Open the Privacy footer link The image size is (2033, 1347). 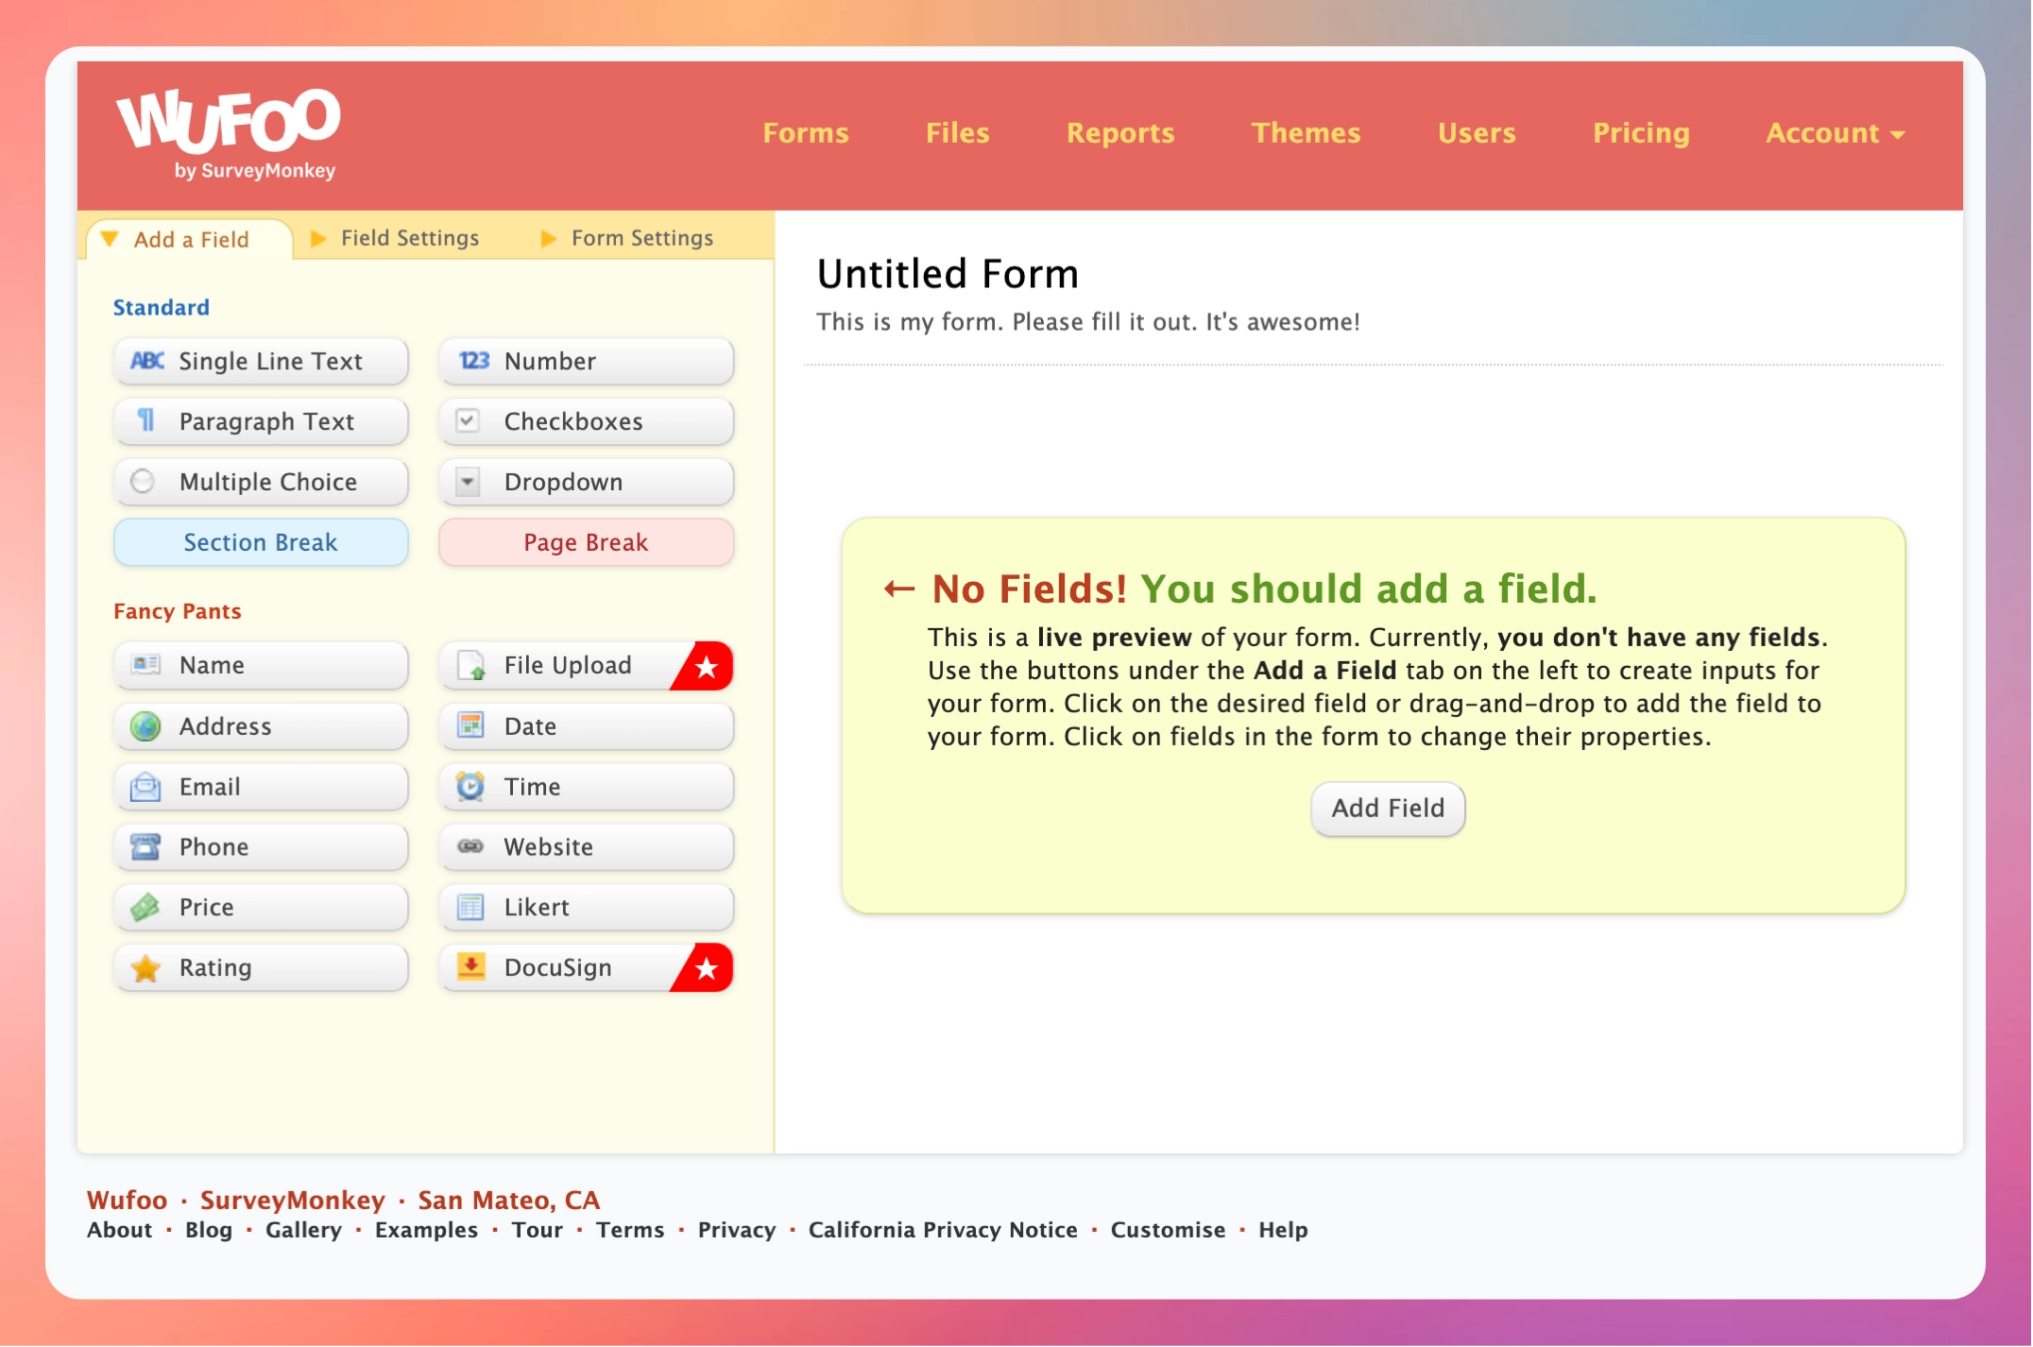click(x=737, y=1229)
